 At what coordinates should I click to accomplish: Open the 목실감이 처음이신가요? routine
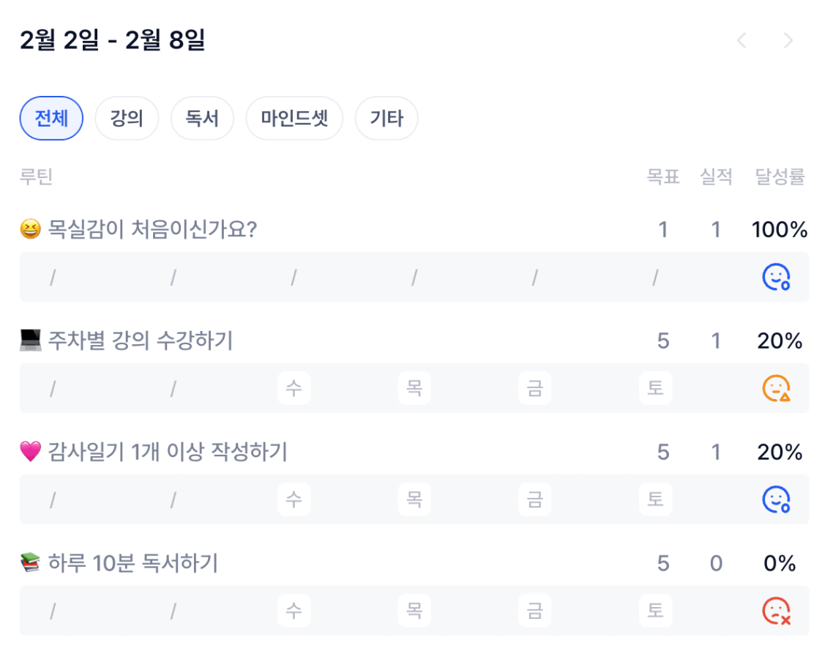click(152, 230)
